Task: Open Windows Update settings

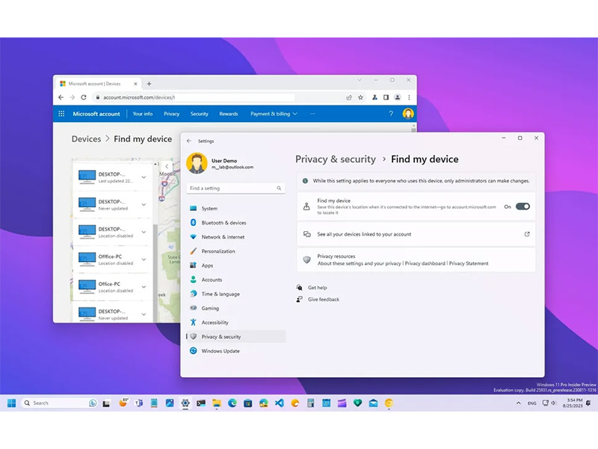Action: point(235,351)
